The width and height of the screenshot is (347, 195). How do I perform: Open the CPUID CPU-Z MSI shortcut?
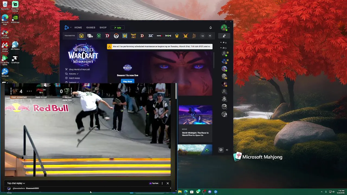[x=5, y=33]
